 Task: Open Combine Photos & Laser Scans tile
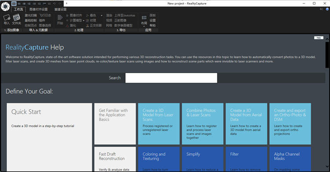click(x=202, y=124)
